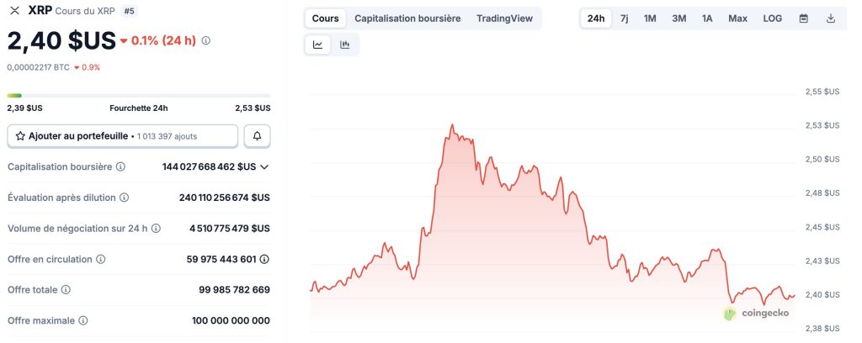Open the calendar date range picker
This screenshot has height=343, width=862.
(803, 18)
